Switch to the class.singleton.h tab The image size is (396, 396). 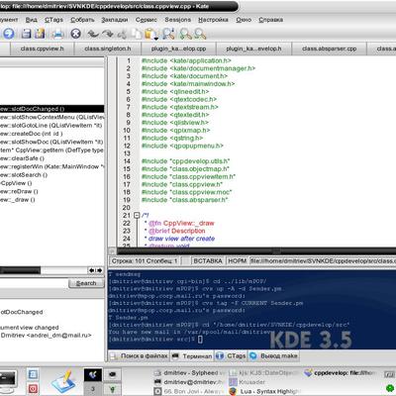(108, 49)
